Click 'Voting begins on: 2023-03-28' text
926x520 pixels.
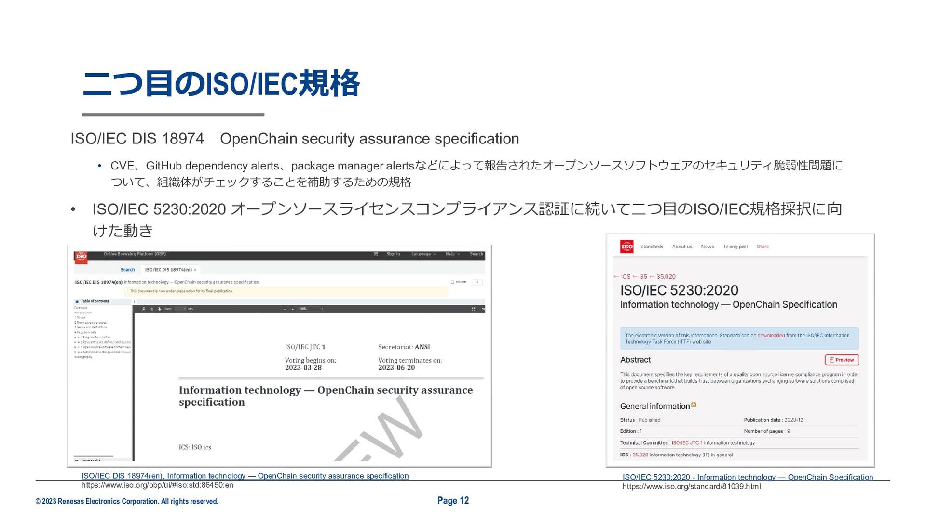pos(311,364)
